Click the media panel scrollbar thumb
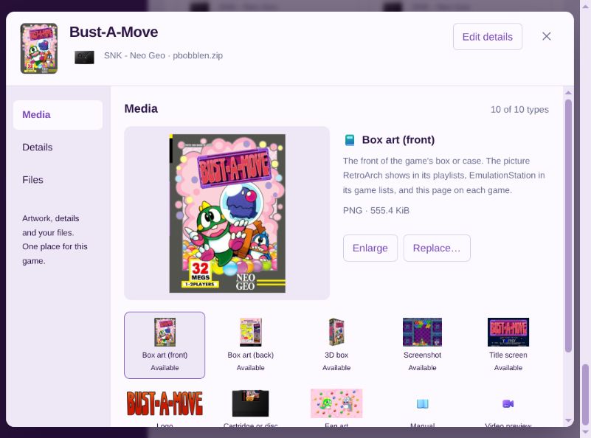This screenshot has width=591, height=438. (x=568, y=226)
